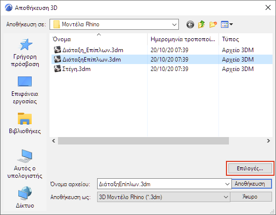Click the horizontal scrollbar thumb

(x=144, y=141)
